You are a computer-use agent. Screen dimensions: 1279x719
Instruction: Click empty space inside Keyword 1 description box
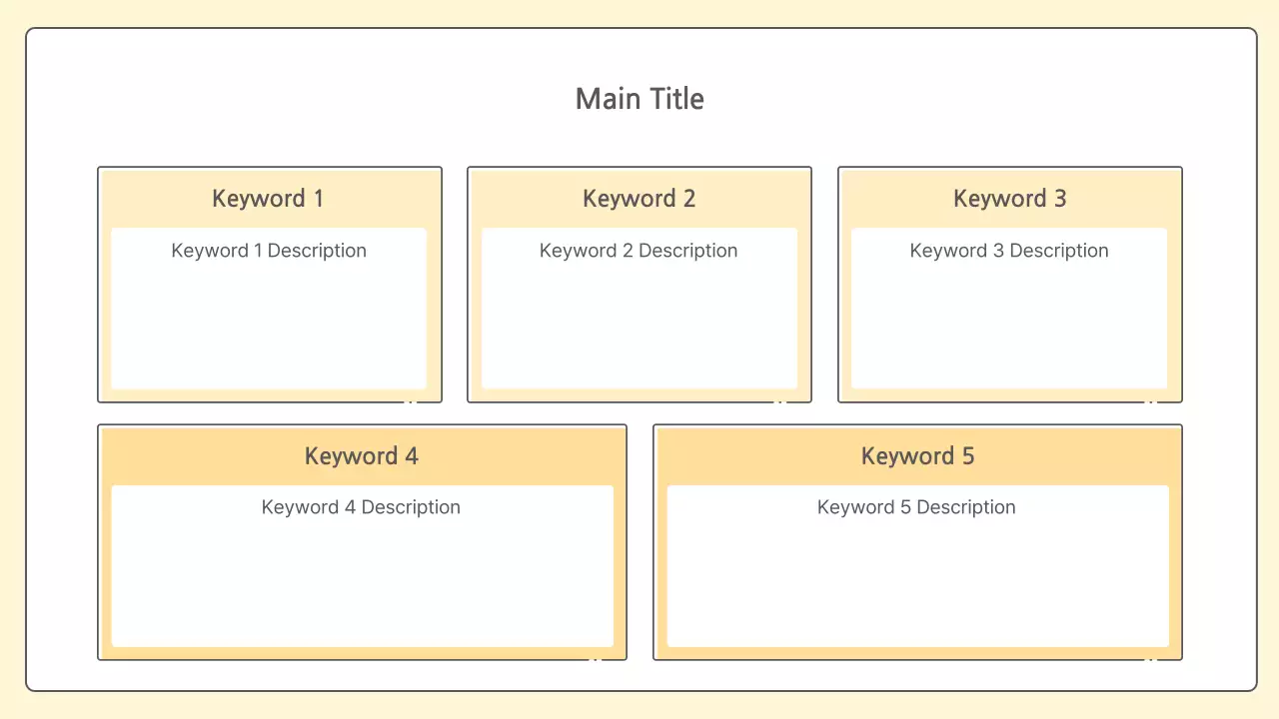tap(269, 330)
